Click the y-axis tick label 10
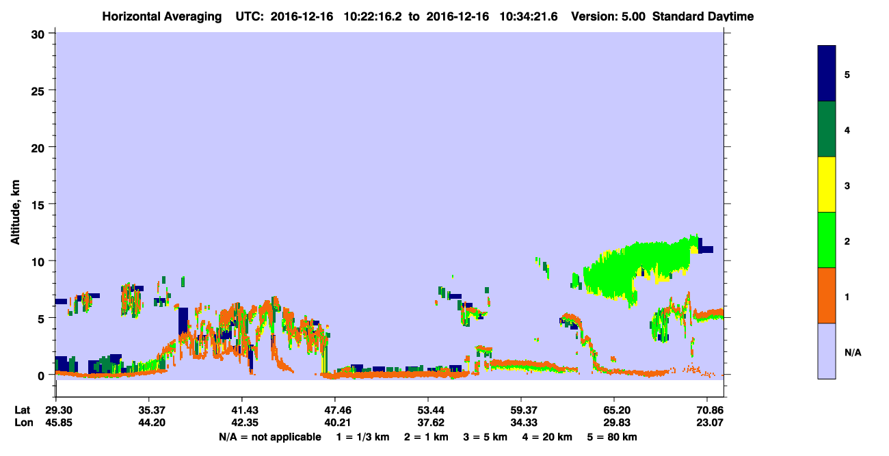This screenshot has height=456, width=889. [x=40, y=261]
